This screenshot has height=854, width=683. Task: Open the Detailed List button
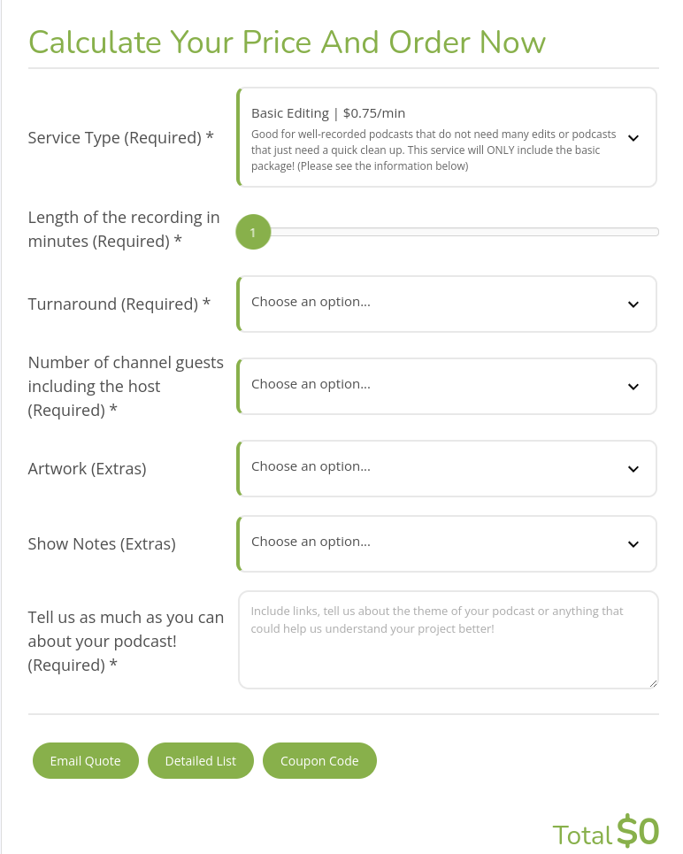(x=201, y=761)
